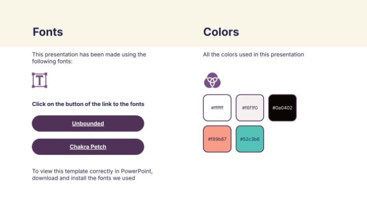
Task: Click the underlined Chakra Petch link text
Action: coord(88,147)
